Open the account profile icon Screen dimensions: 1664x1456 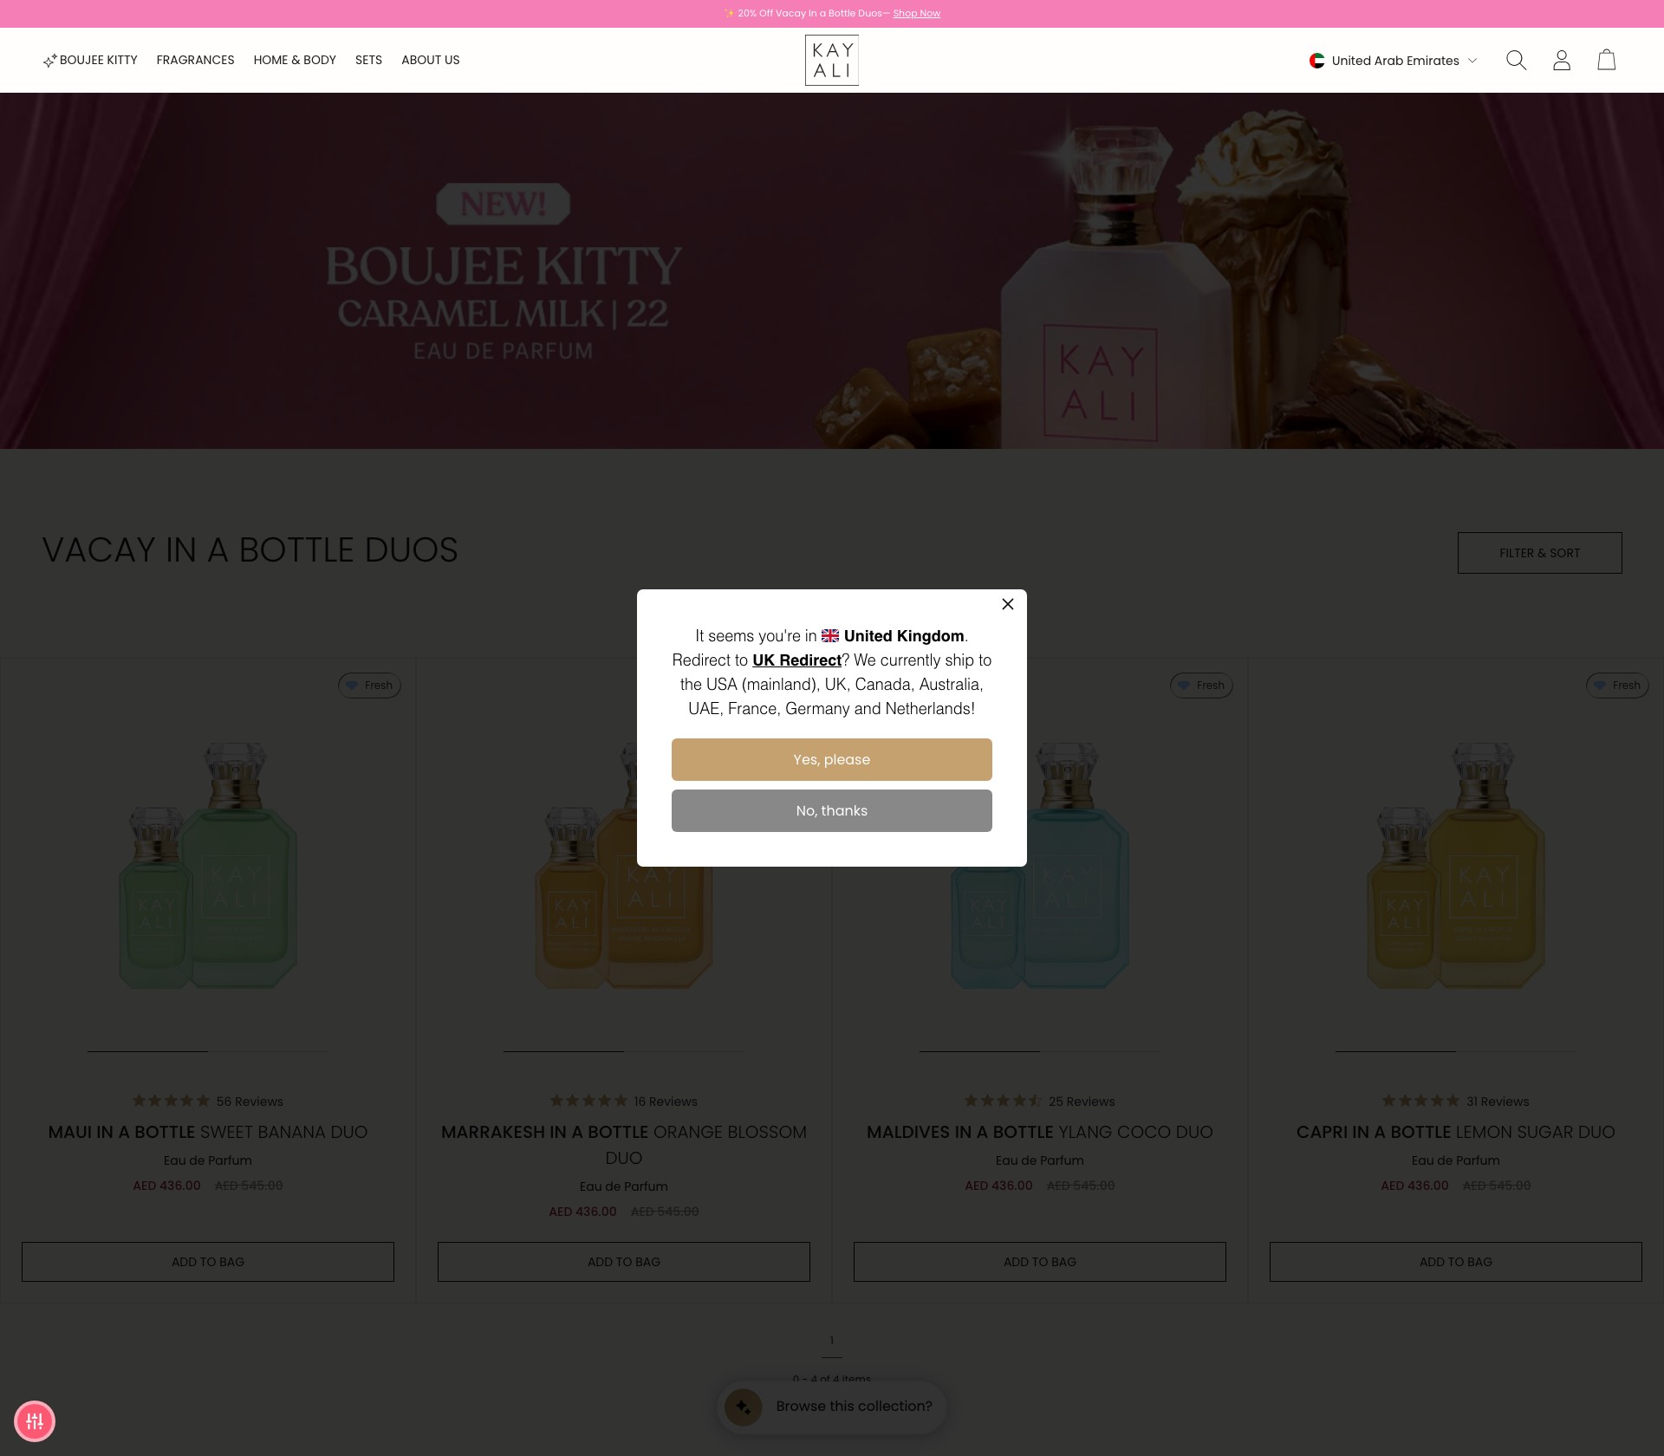click(x=1562, y=60)
